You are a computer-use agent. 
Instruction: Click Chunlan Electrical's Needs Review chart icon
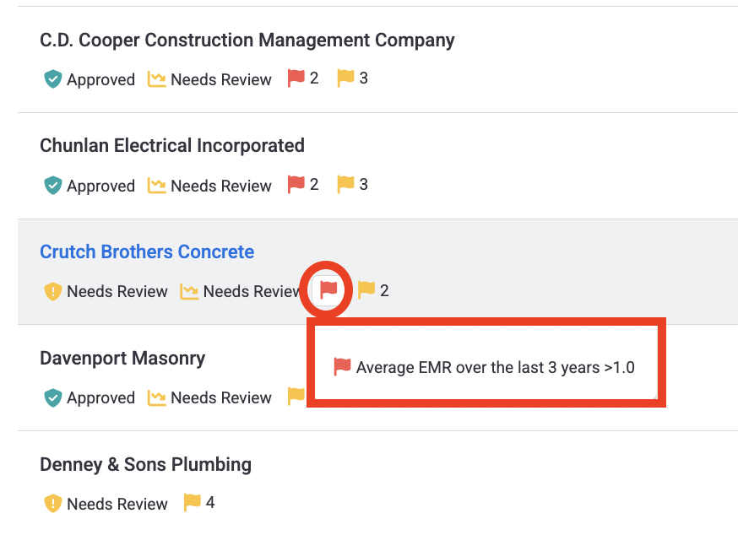(157, 186)
